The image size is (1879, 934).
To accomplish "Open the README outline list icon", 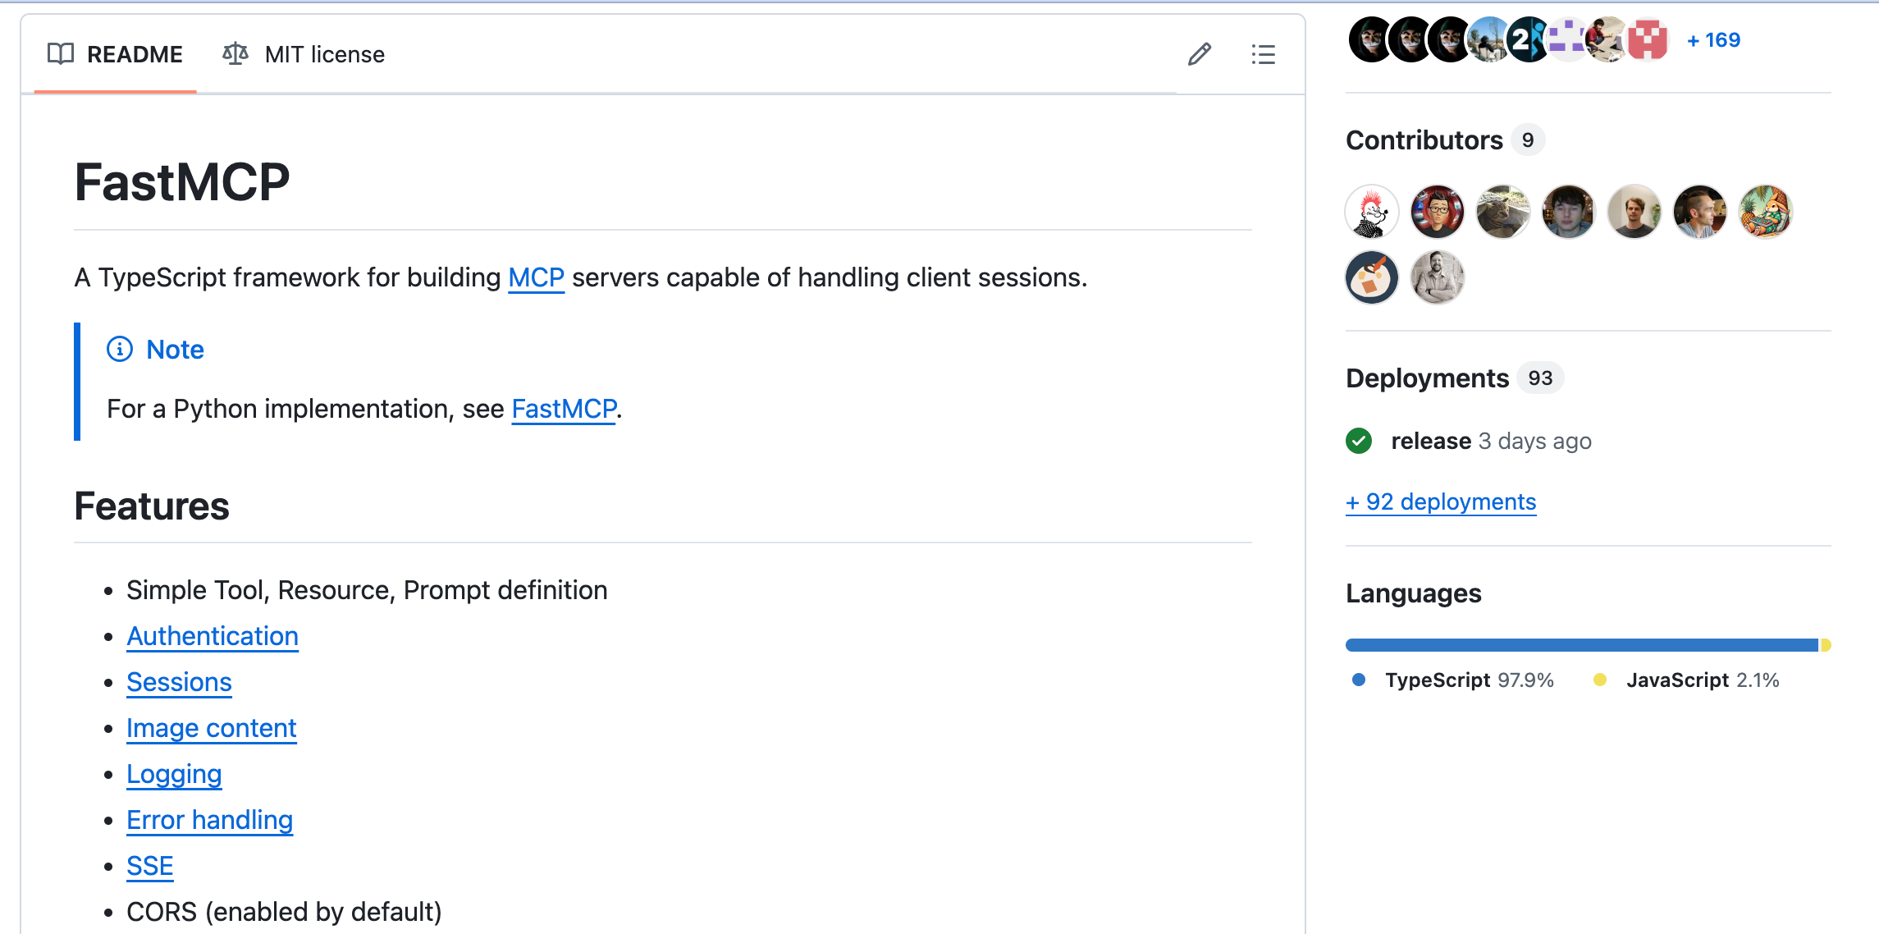I will (1263, 54).
